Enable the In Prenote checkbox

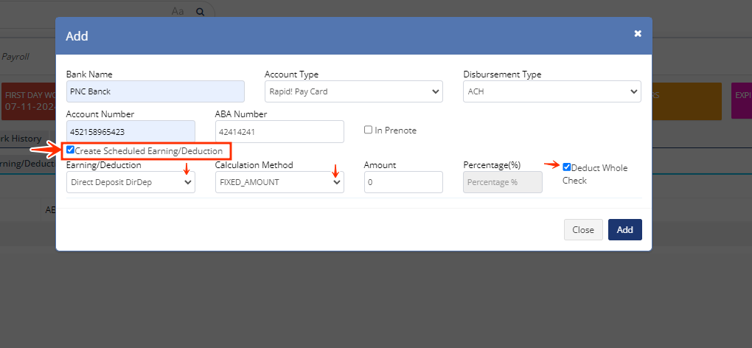tap(369, 130)
